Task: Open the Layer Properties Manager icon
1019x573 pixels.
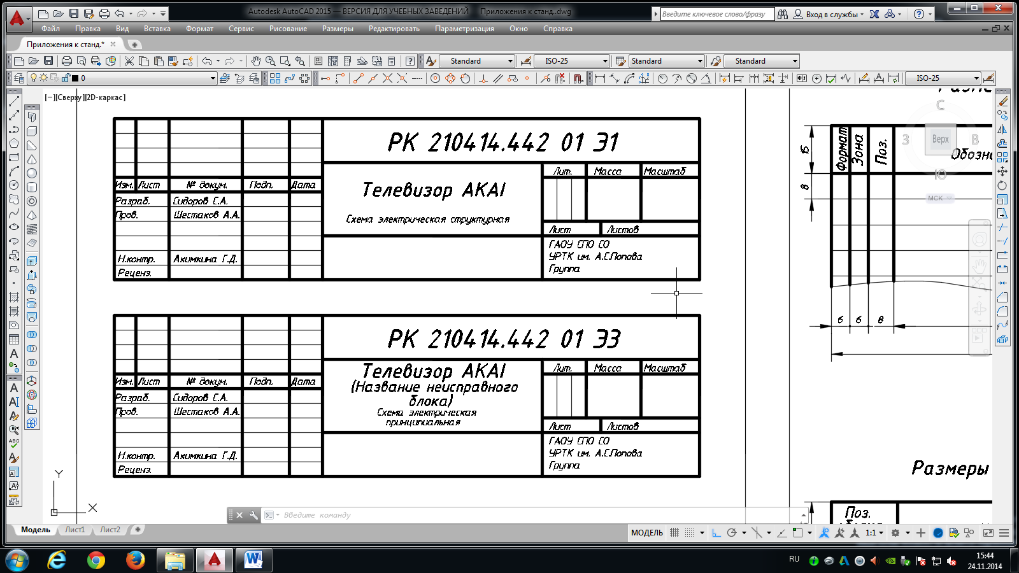Action: (x=19, y=78)
